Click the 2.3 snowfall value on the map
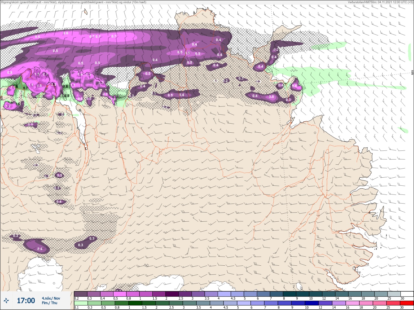The image size is (414, 310). tap(45, 74)
